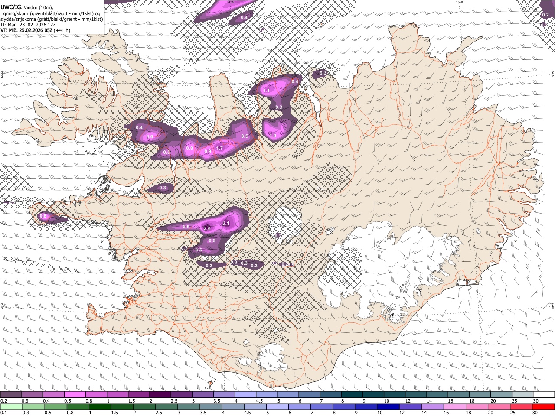Pick the bright pink 0.5 swatch in upper legend
The height and width of the screenshot is (416, 555).
[x=75, y=395]
